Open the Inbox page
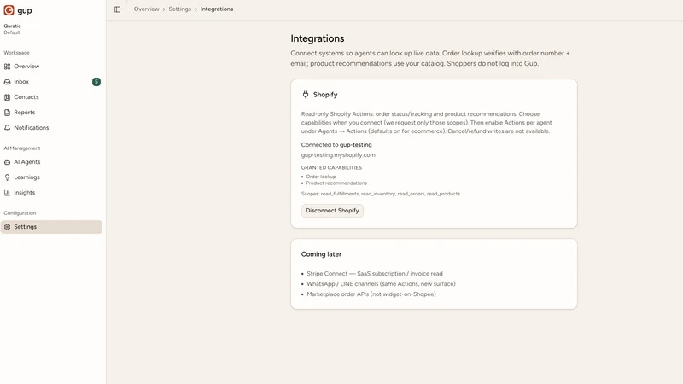 pos(51,82)
